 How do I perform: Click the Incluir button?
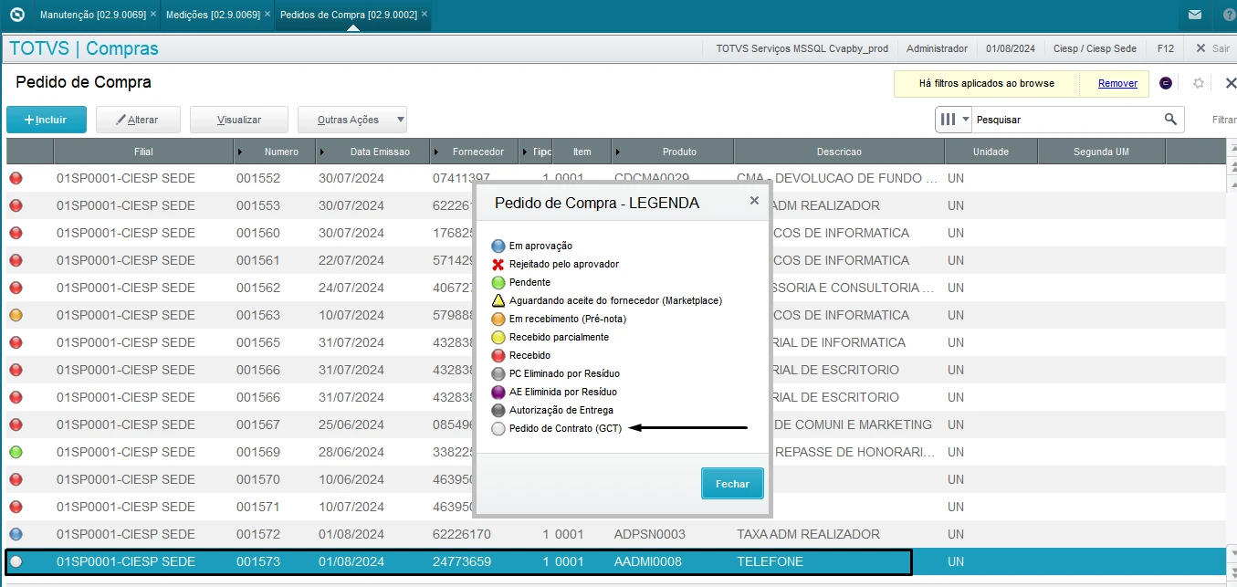tap(47, 120)
